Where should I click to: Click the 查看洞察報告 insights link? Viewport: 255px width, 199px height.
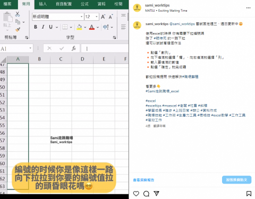[143, 180]
